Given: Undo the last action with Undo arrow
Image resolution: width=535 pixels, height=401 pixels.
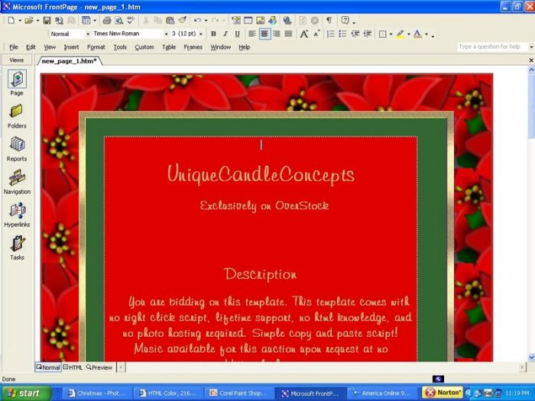Looking at the screenshot, I should (x=197, y=21).
